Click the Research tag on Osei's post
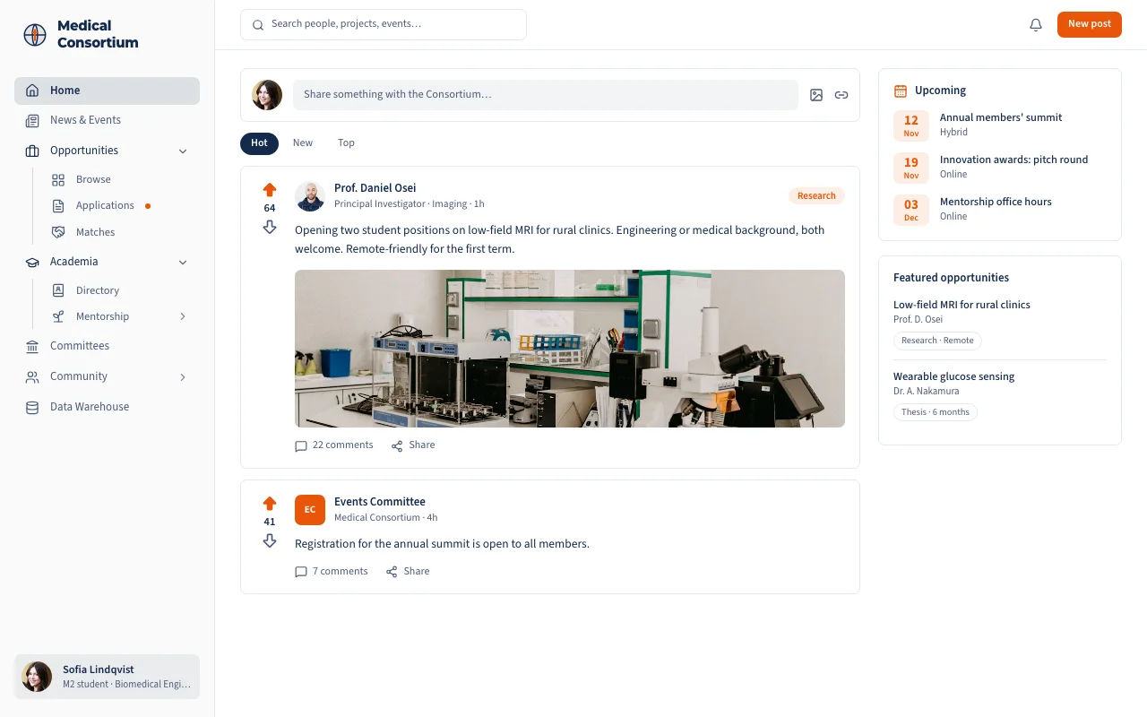The image size is (1147, 717). [816, 195]
